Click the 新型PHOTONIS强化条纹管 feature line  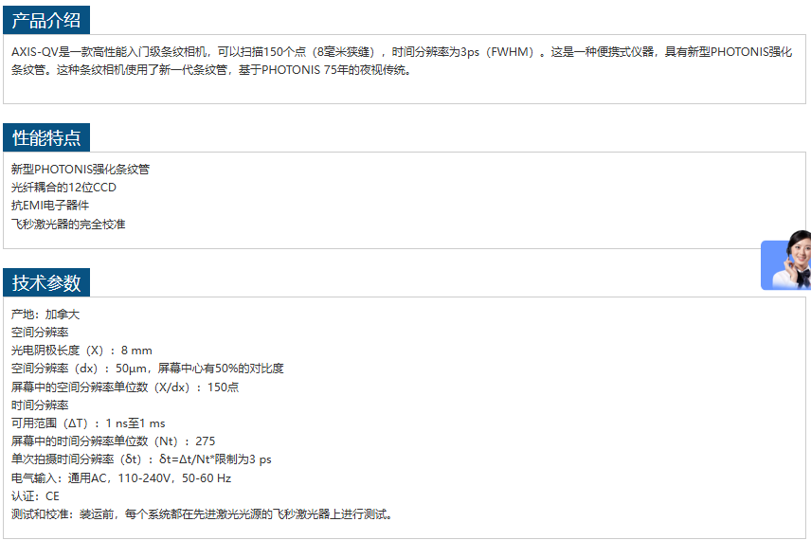[x=81, y=170]
